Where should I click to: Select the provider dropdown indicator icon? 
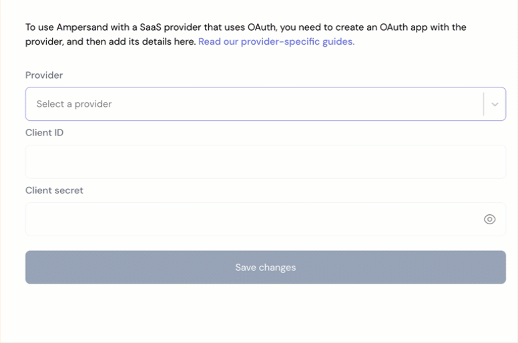point(495,104)
